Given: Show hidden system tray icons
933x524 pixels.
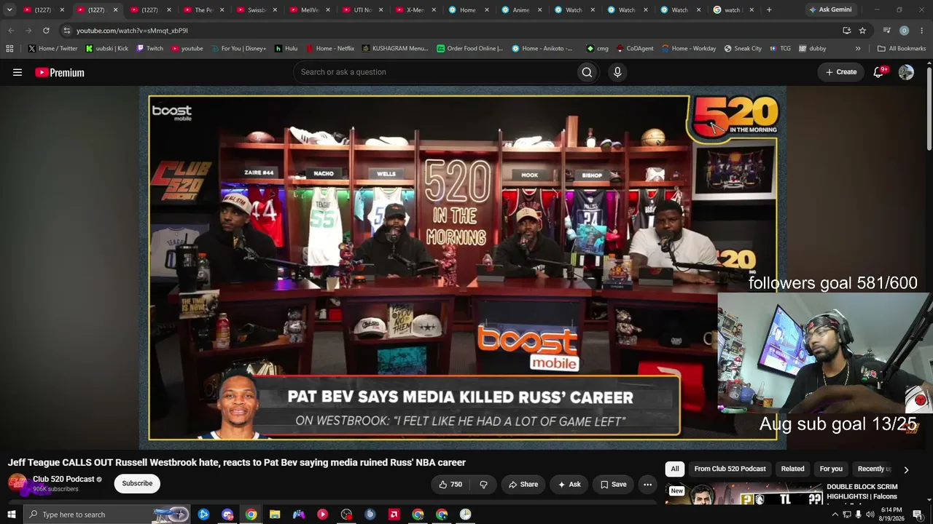Looking at the screenshot, I should point(835,515).
